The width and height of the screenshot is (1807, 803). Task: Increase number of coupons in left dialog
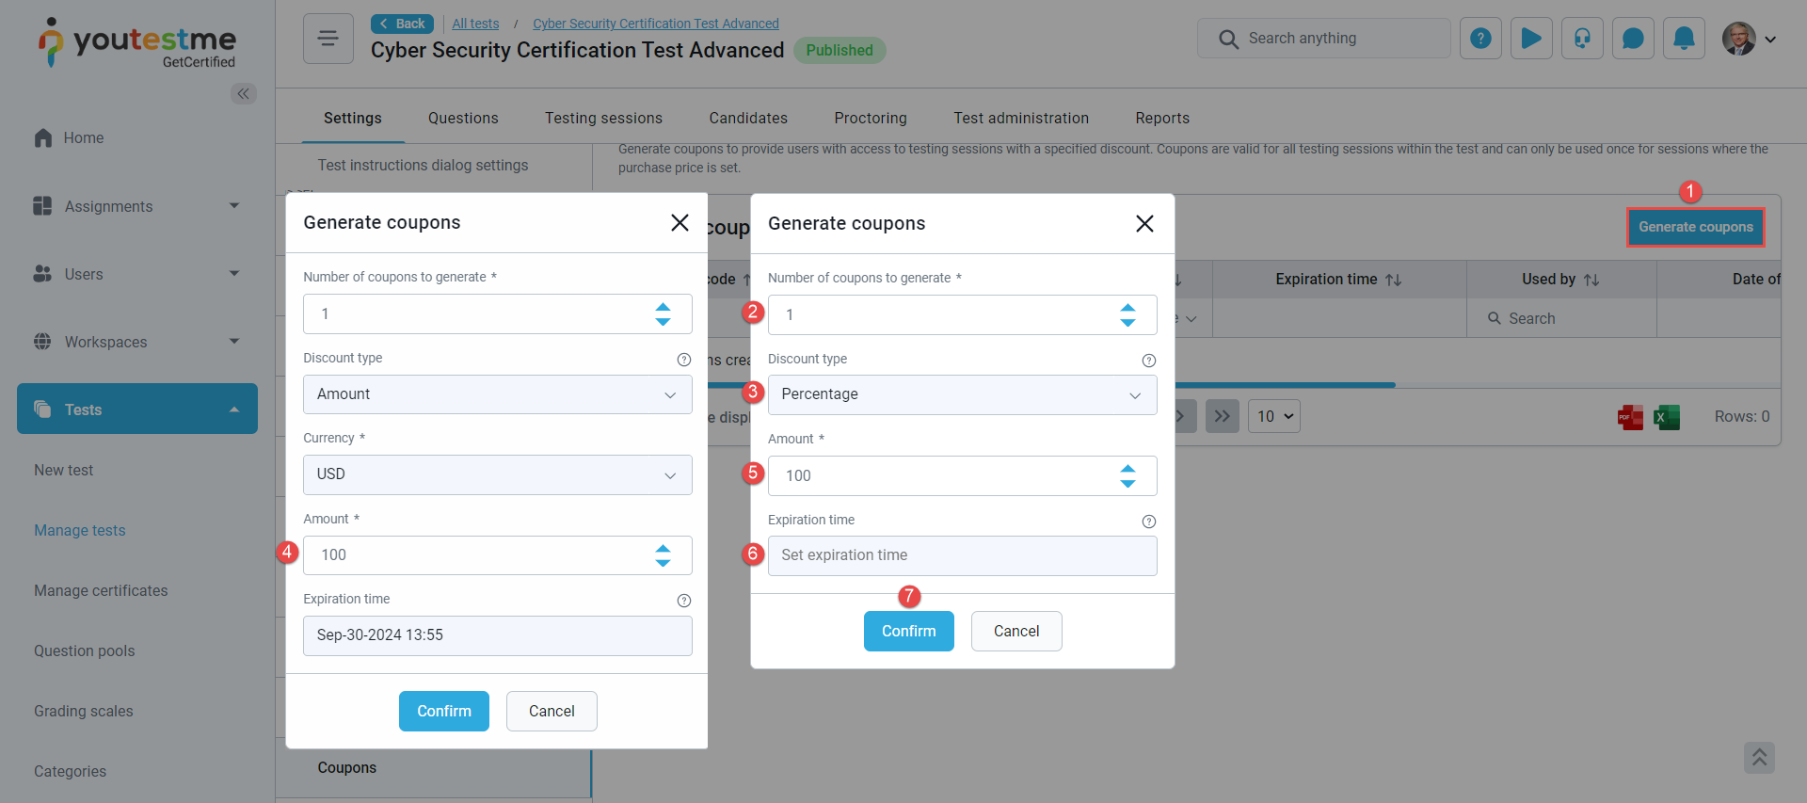663,307
